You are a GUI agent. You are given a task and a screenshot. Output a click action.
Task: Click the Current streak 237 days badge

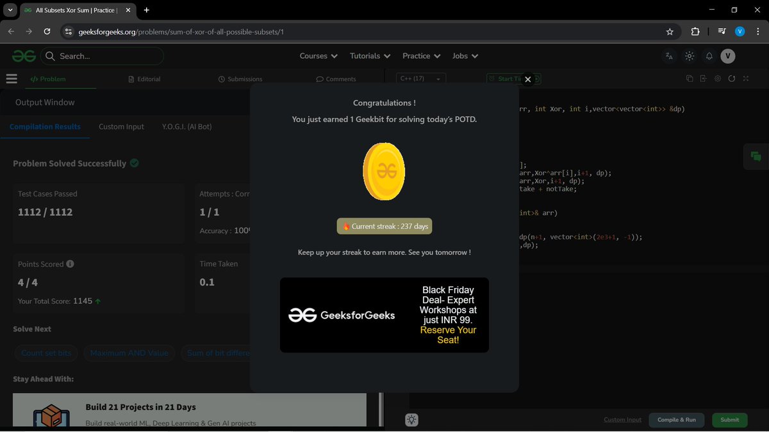click(x=384, y=226)
